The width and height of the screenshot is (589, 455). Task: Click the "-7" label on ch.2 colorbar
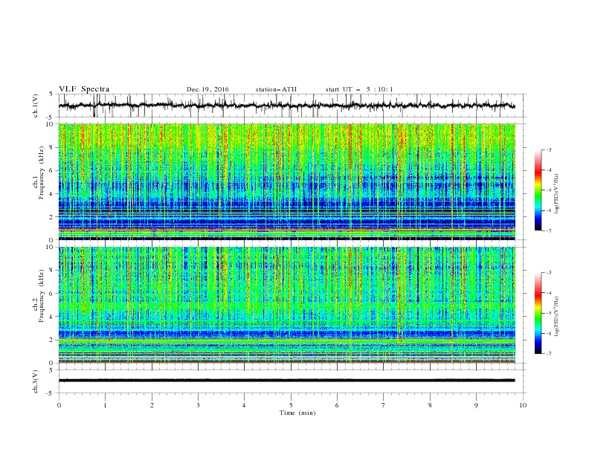pos(548,353)
